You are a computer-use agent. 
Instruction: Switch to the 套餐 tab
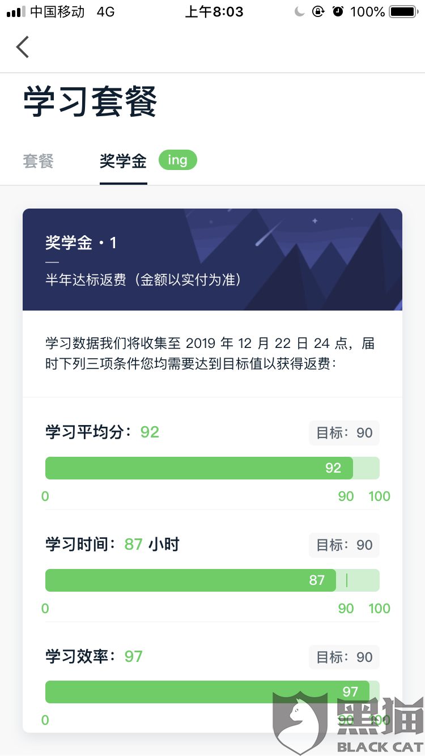38,161
